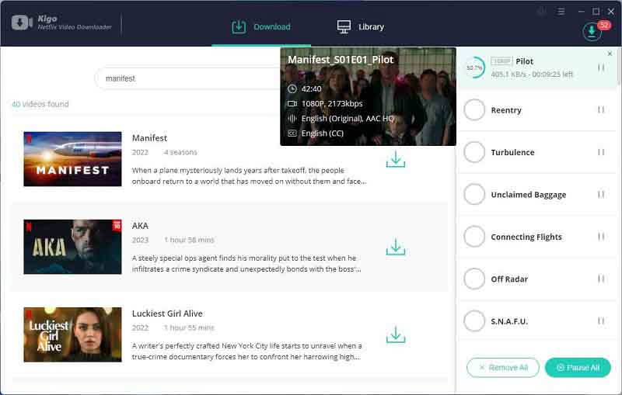
Task: Click the Connecting Flights progress circle
Action: [474, 236]
